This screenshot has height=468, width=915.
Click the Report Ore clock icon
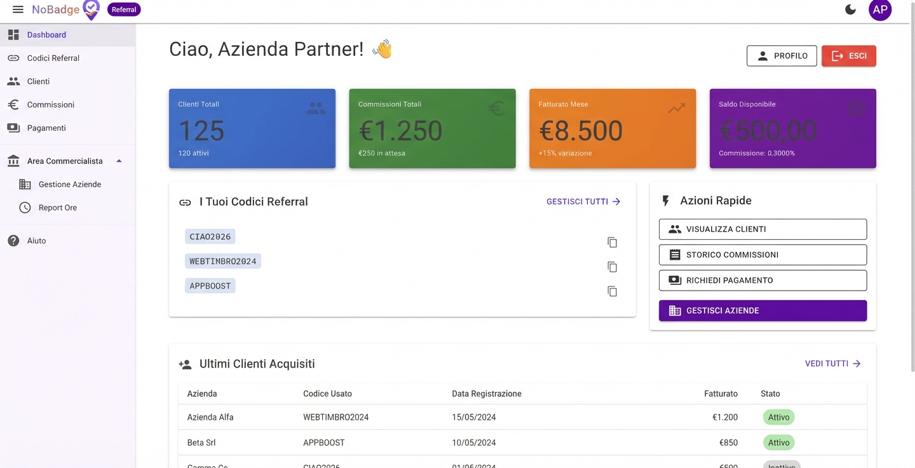(x=24, y=207)
